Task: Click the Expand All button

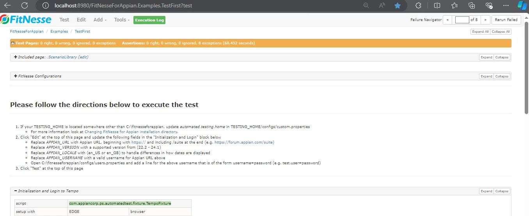Action: [x=480, y=32]
